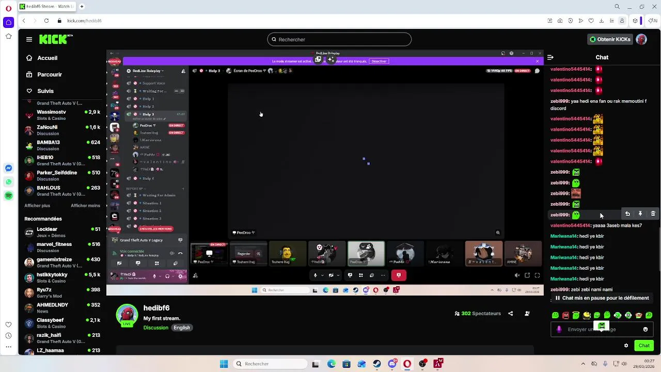Open the Discussion category link

click(156, 328)
